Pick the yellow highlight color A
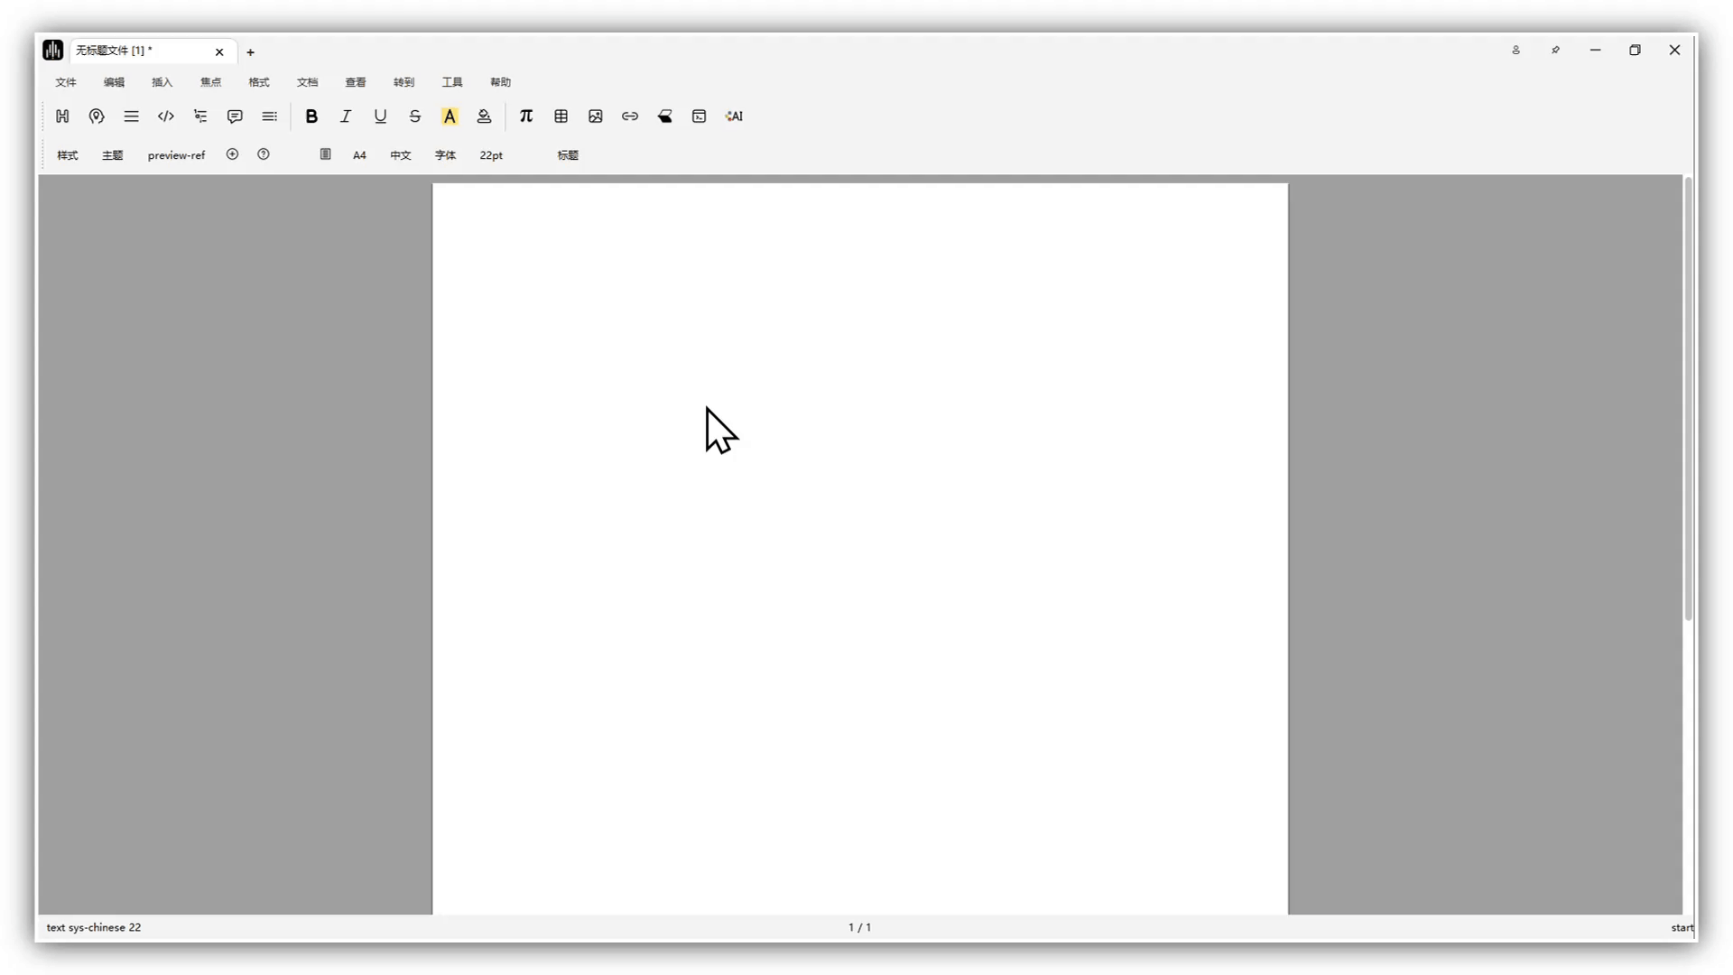The height and width of the screenshot is (975, 1733). click(x=449, y=116)
